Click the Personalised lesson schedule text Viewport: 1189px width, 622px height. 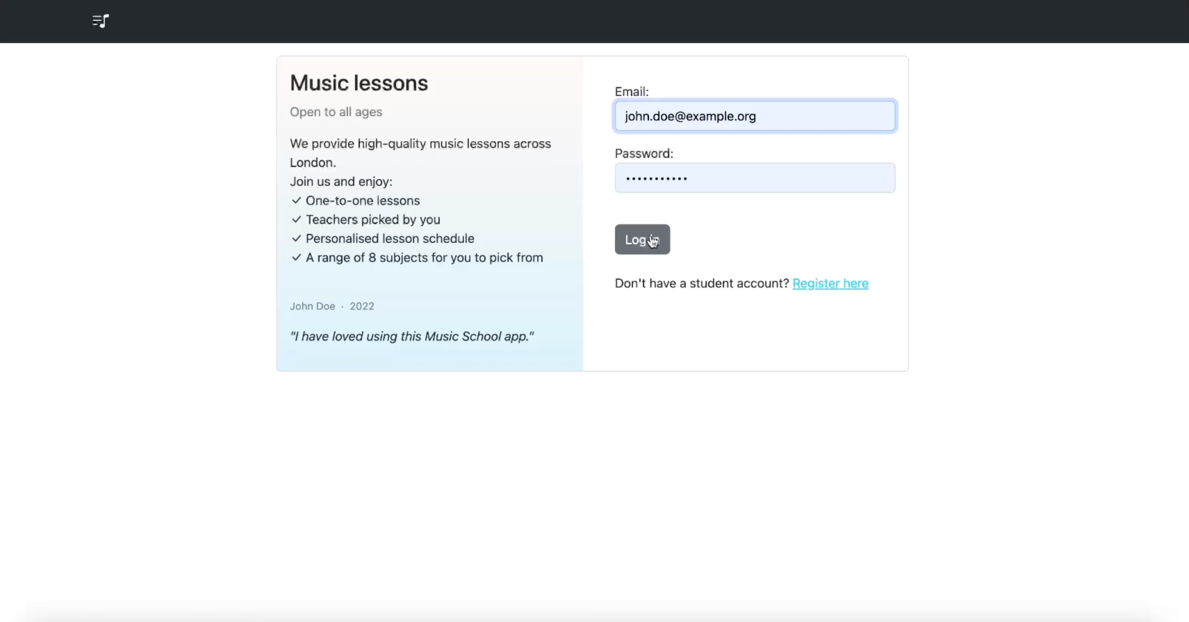pos(390,239)
